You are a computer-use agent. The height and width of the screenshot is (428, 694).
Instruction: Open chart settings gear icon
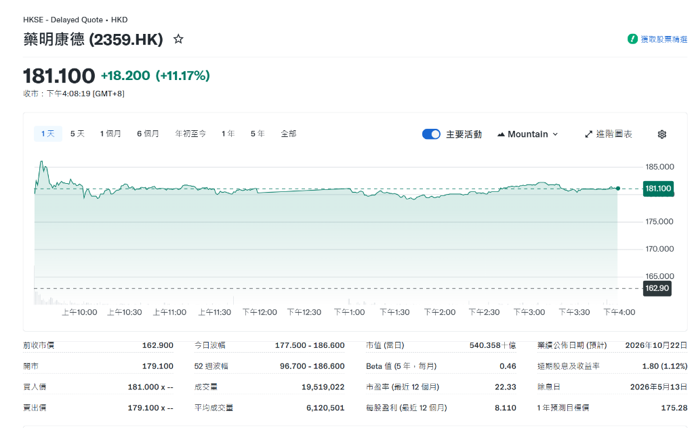coord(661,134)
